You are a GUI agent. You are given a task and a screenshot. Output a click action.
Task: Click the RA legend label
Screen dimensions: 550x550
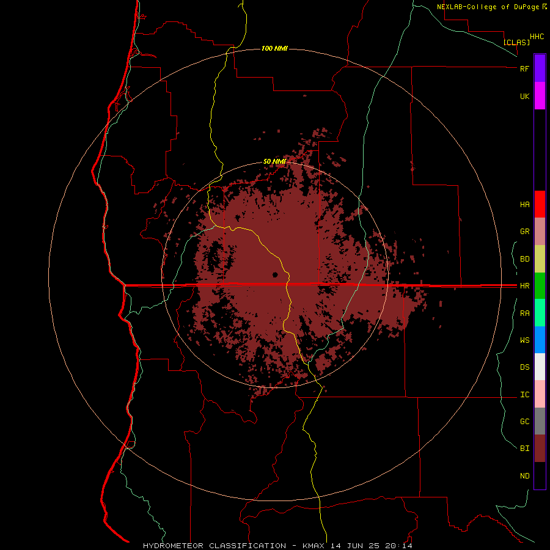(524, 313)
